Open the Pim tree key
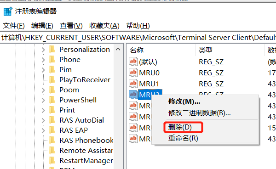Screen dimensions: 276x169 [x=65, y=70]
